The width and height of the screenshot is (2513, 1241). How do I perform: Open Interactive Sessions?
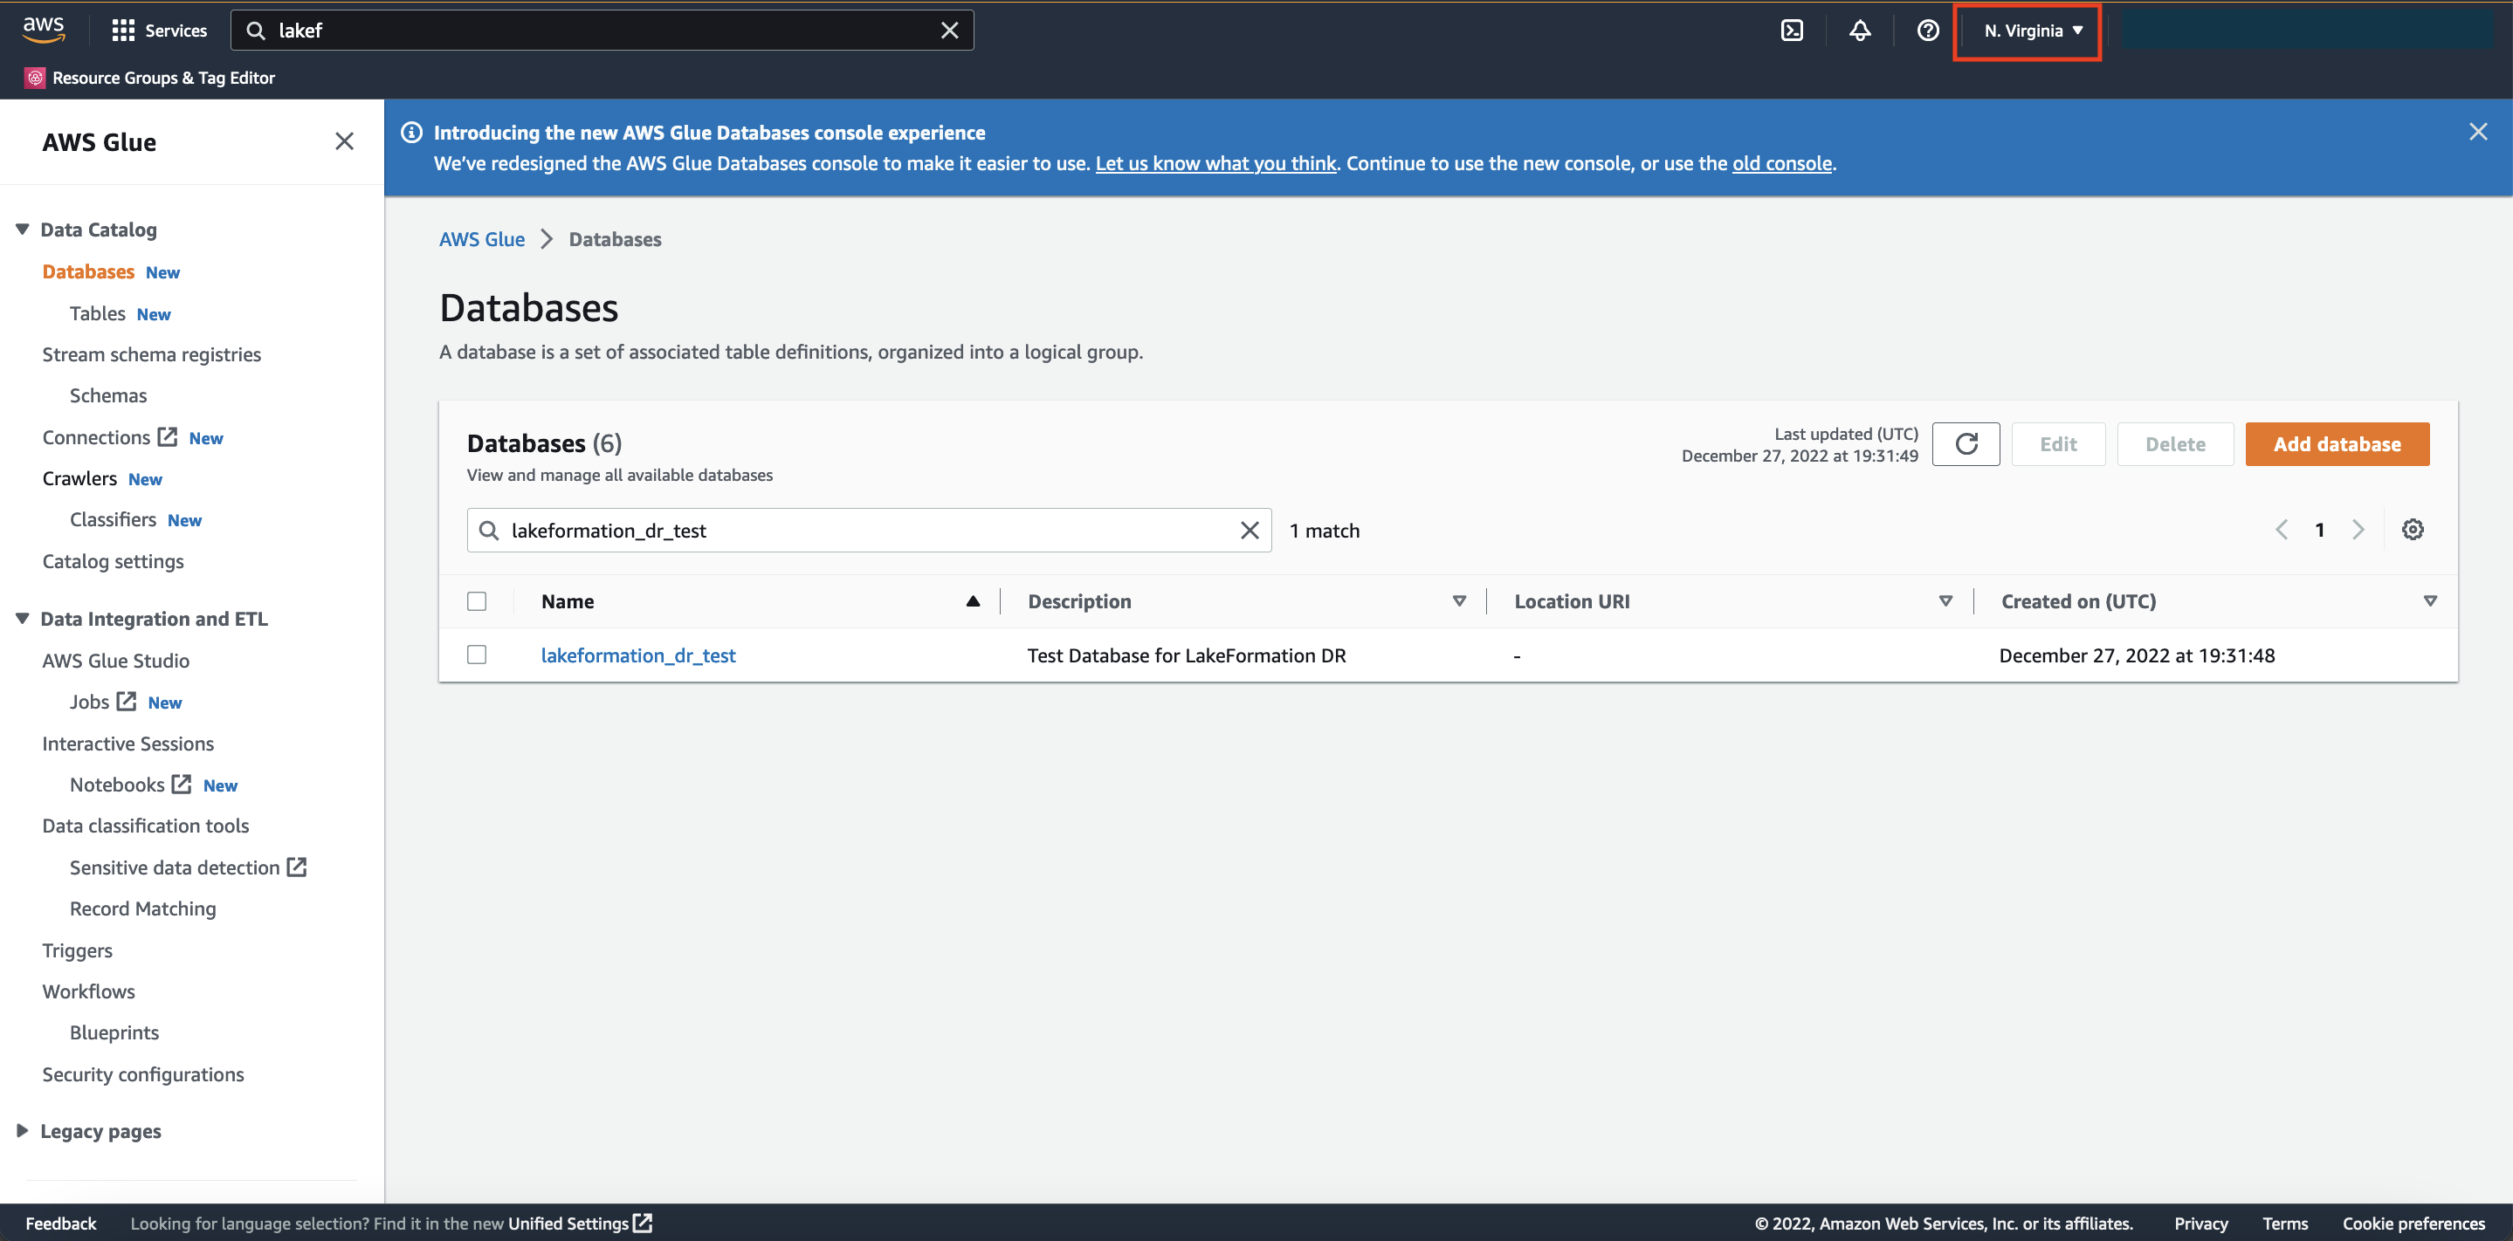(x=127, y=744)
